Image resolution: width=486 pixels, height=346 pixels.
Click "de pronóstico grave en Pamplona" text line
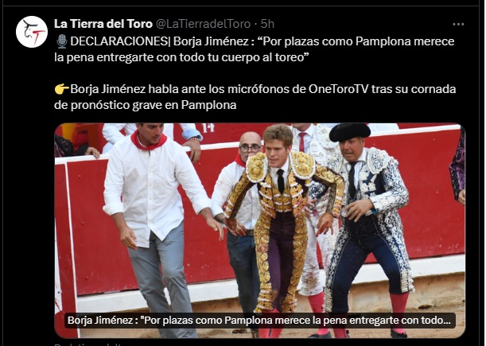coord(146,105)
